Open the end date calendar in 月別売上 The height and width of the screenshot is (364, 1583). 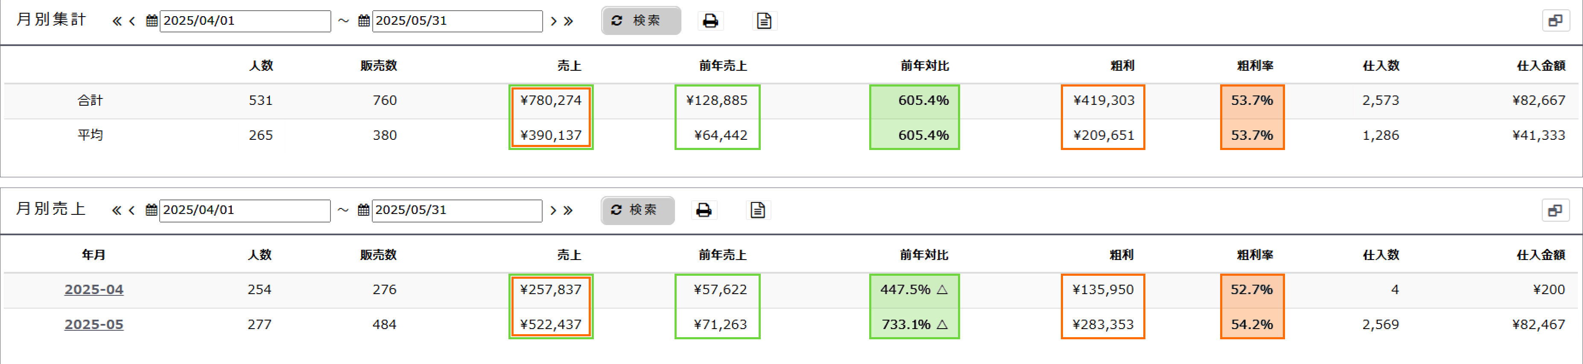(x=365, y=210)
